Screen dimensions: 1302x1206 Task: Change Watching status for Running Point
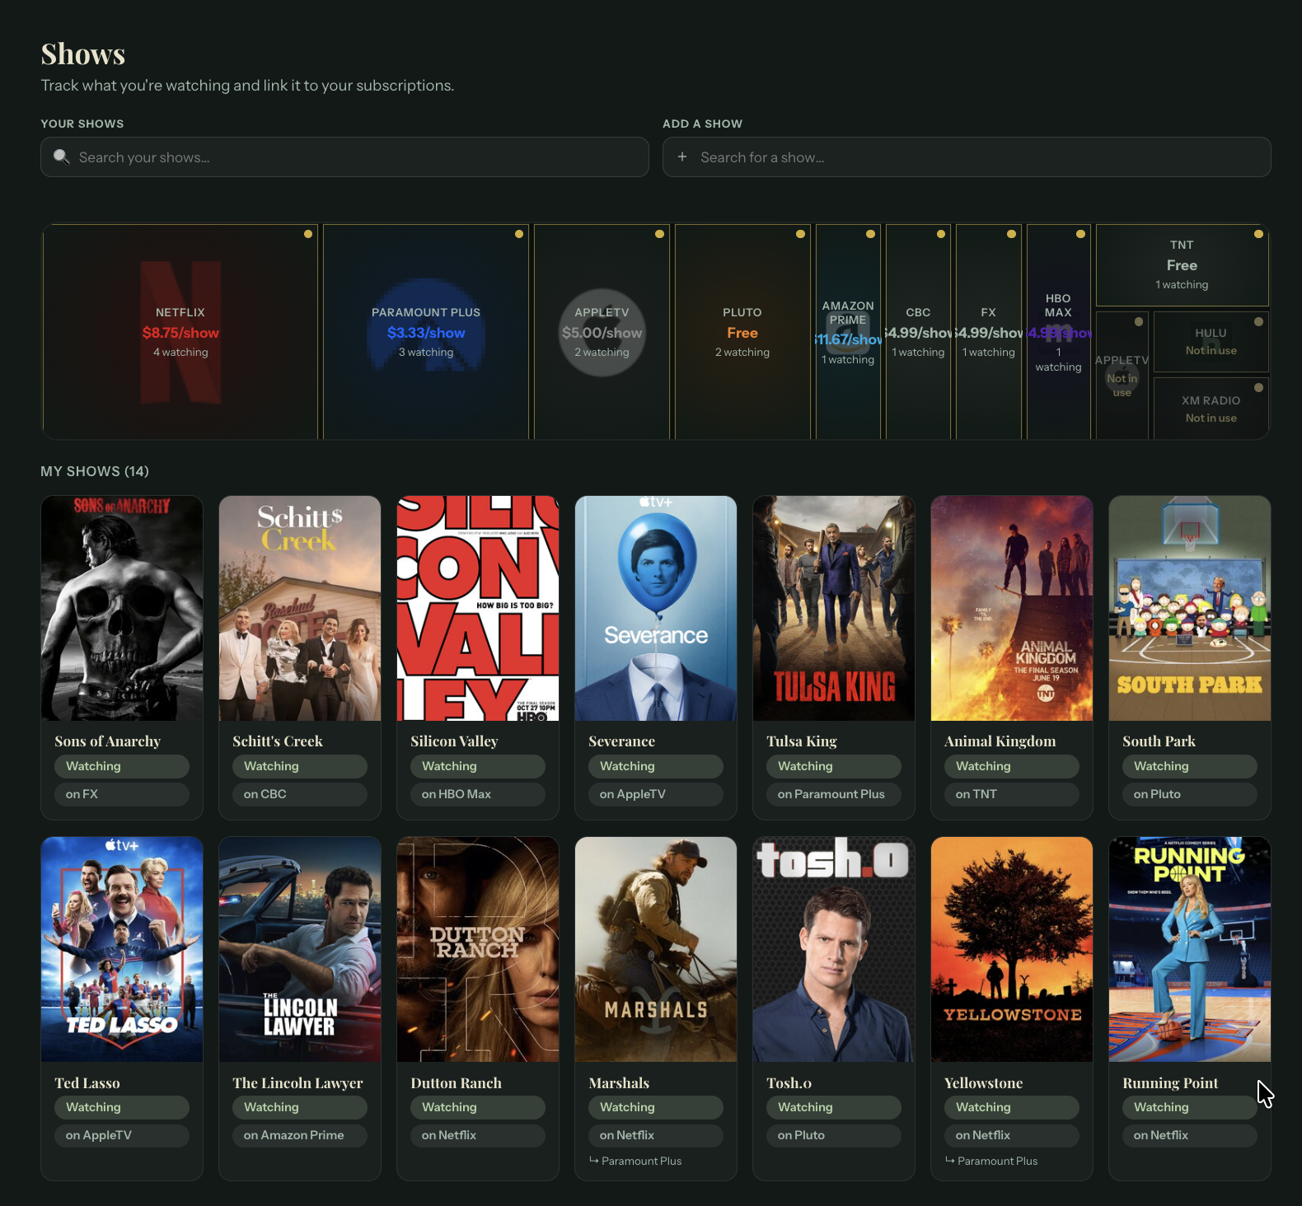(1190, 1107)
